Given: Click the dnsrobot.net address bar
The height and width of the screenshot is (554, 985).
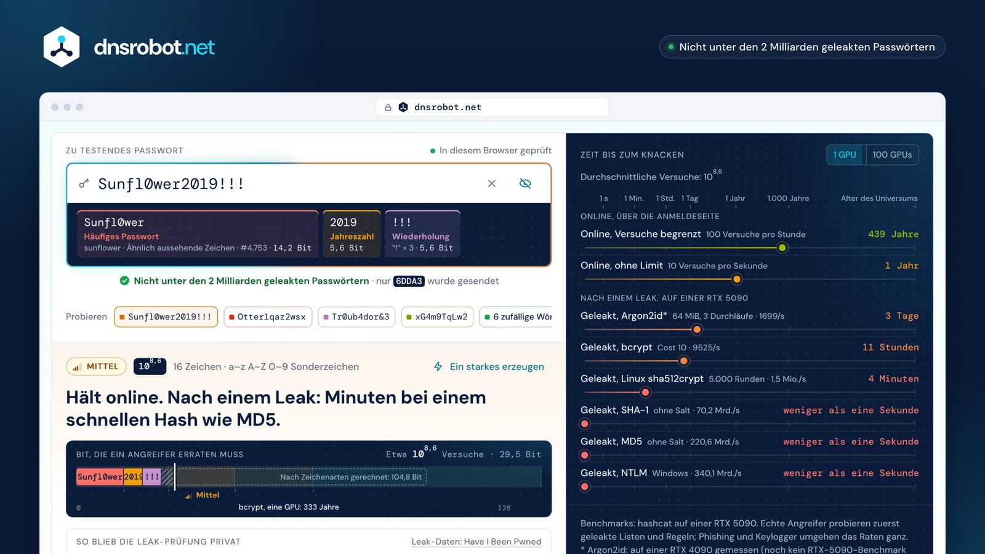Looking at the screenshot, I should tap(492, 107).
